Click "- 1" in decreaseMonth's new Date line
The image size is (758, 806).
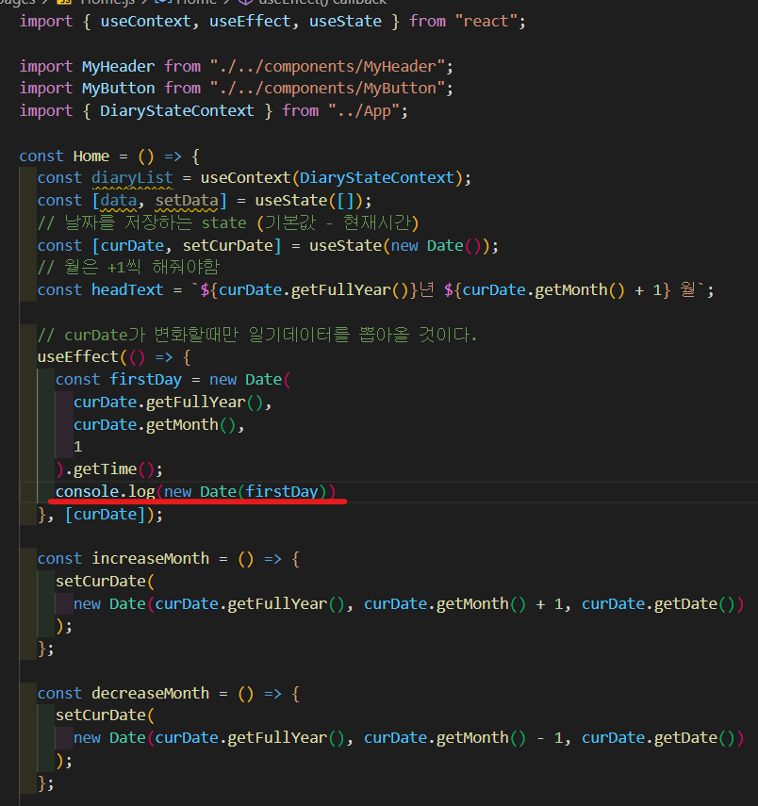[x=549, y=738]
